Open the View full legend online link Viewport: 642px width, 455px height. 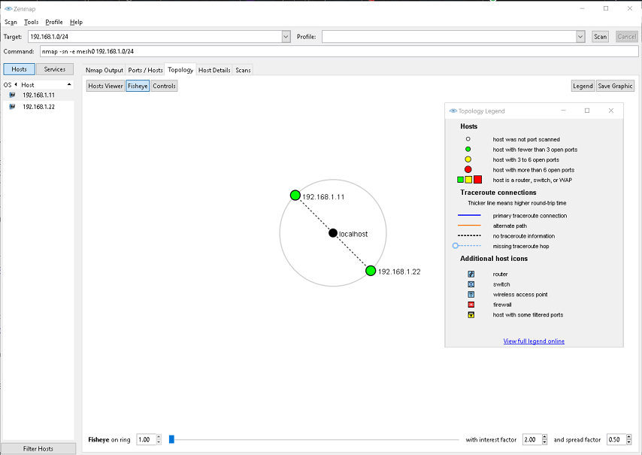click(x=534, y=341)
